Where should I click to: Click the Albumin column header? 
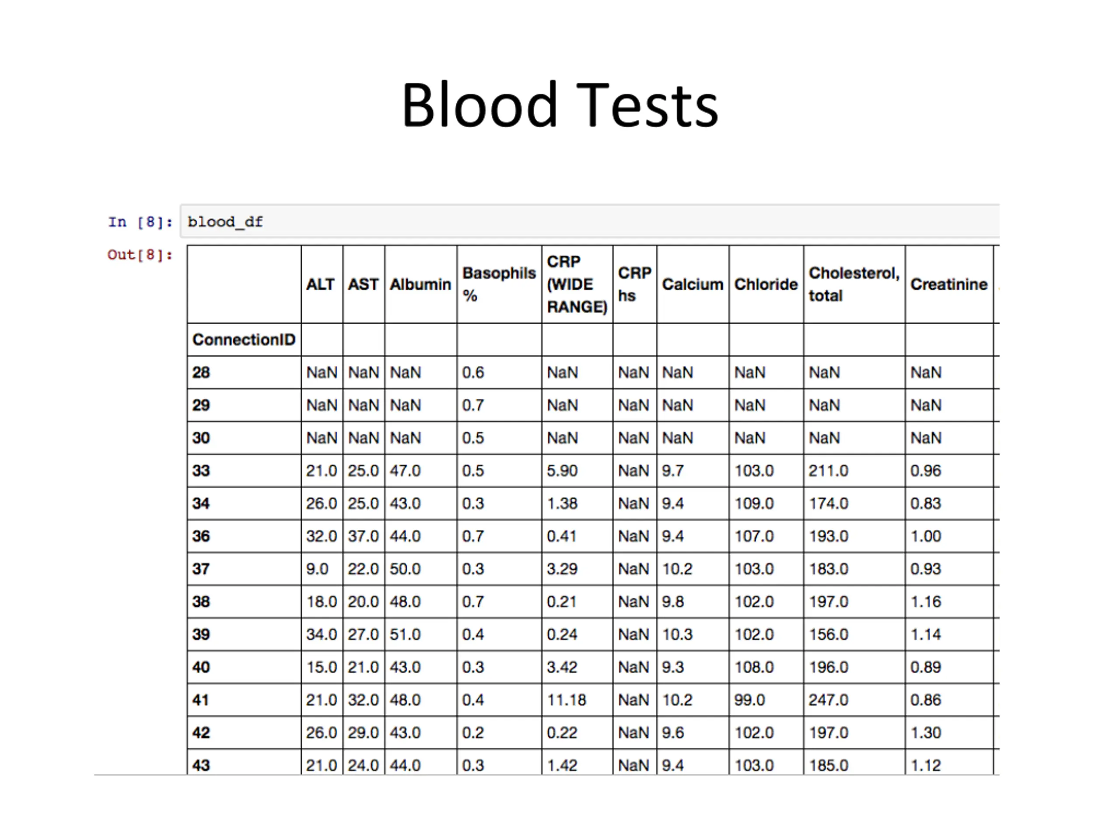click(x=420, y=284)
